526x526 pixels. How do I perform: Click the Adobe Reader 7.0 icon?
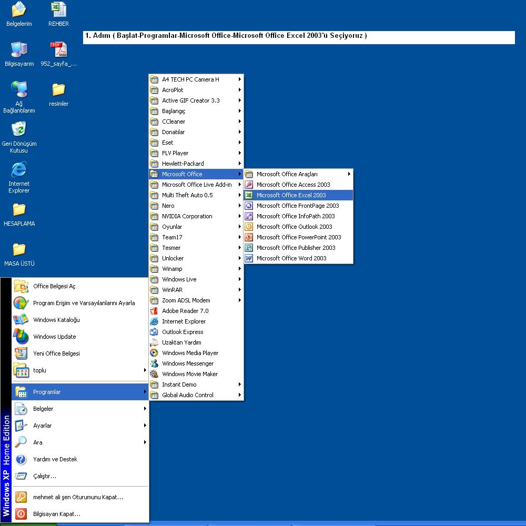pos(154,311)
